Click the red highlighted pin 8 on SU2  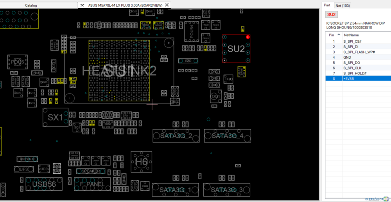click(x=248, y=37)
